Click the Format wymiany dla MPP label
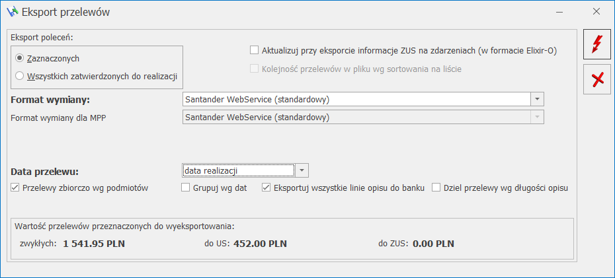Screen dimensions: 615x278 (x=58, y=118)
